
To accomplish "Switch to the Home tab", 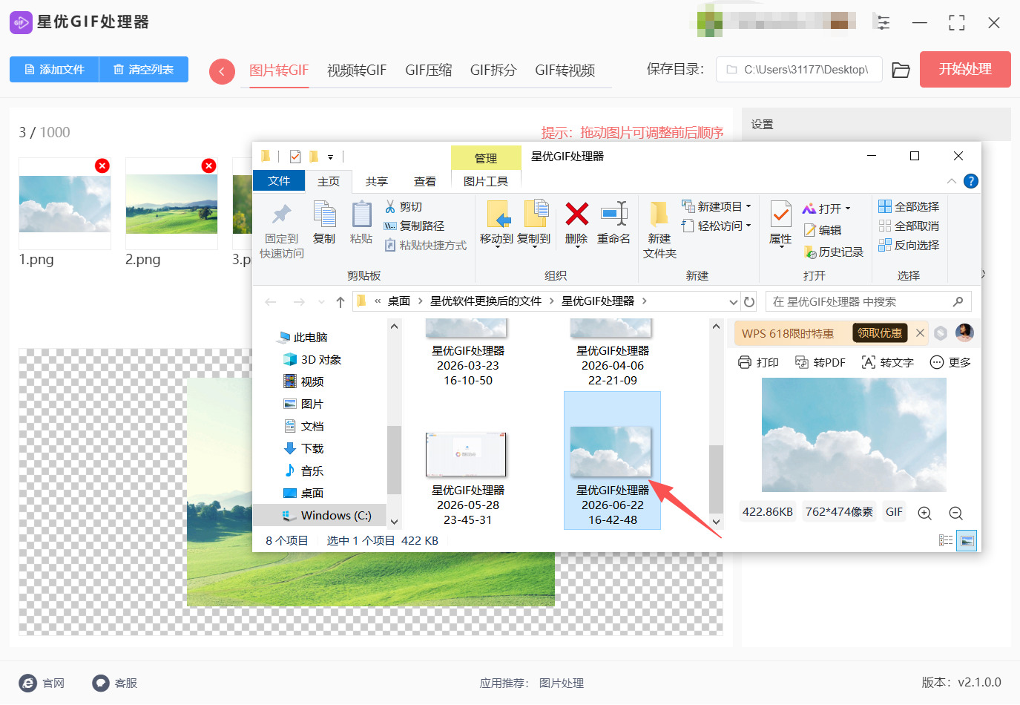I will coord(329,181).
